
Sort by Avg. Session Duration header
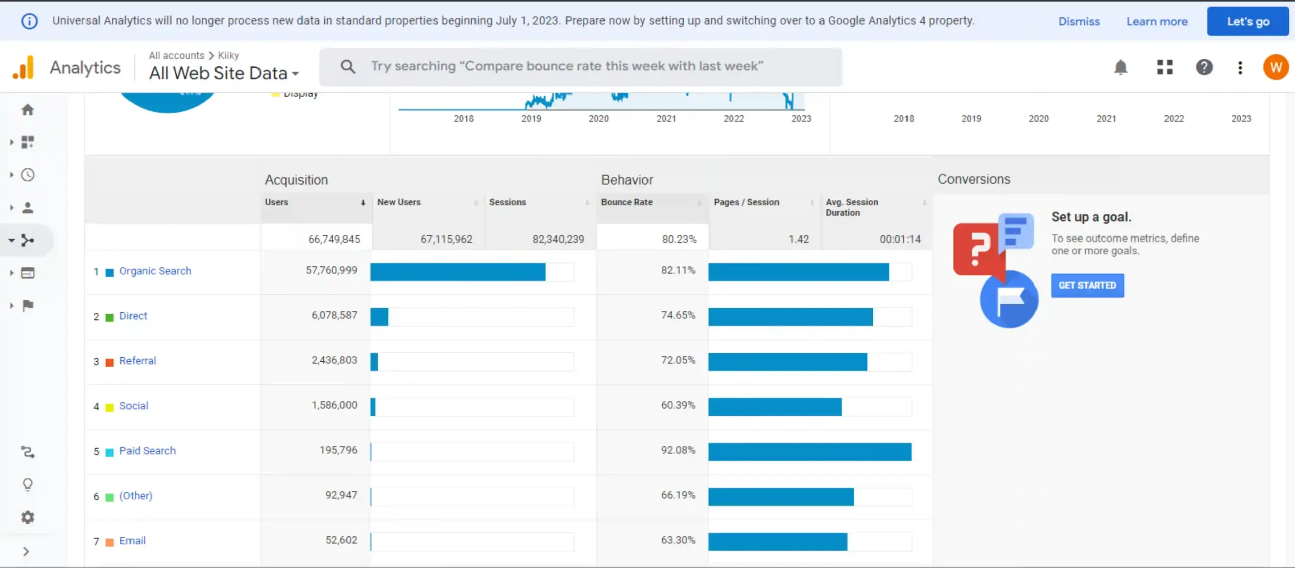tap(852, 207)
